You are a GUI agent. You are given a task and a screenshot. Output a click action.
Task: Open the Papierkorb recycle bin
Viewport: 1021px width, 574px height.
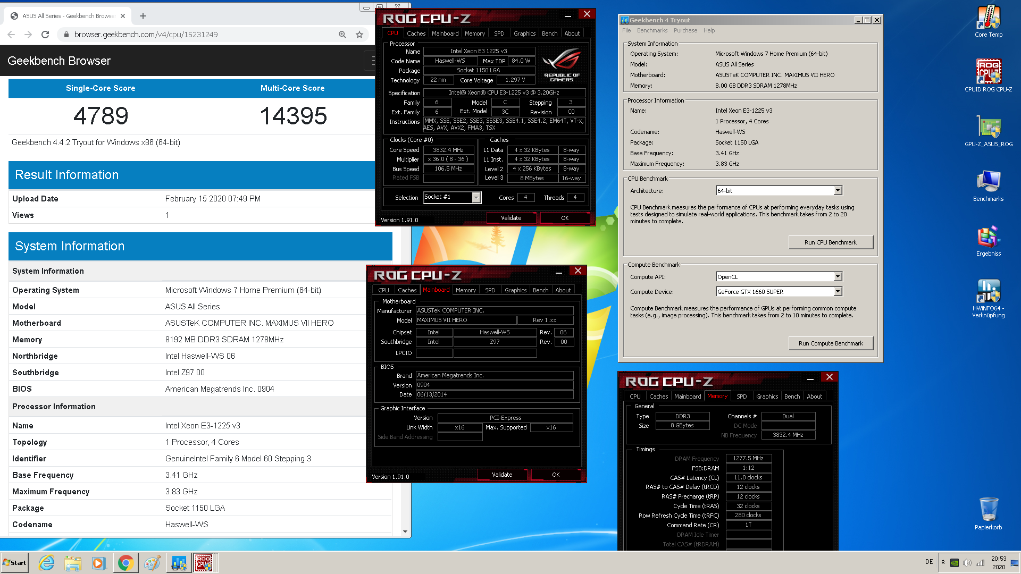pyautogui.click(x=988, y=513)
